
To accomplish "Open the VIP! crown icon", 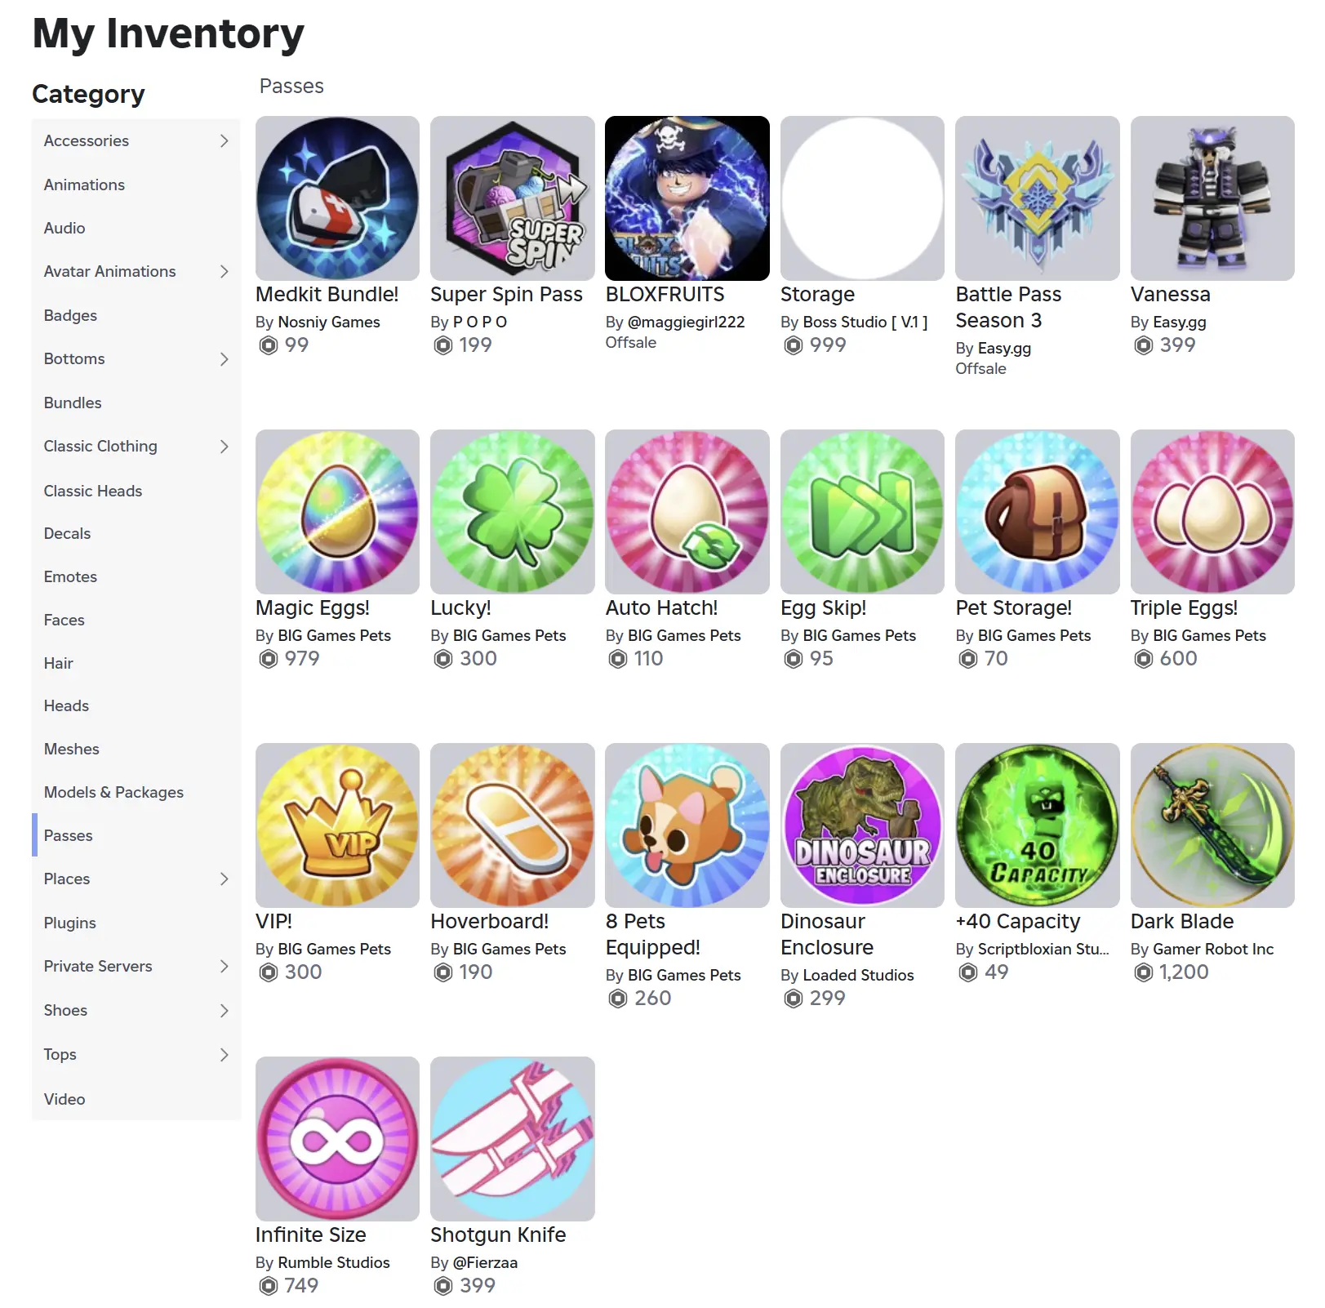I will click(337, 825).
